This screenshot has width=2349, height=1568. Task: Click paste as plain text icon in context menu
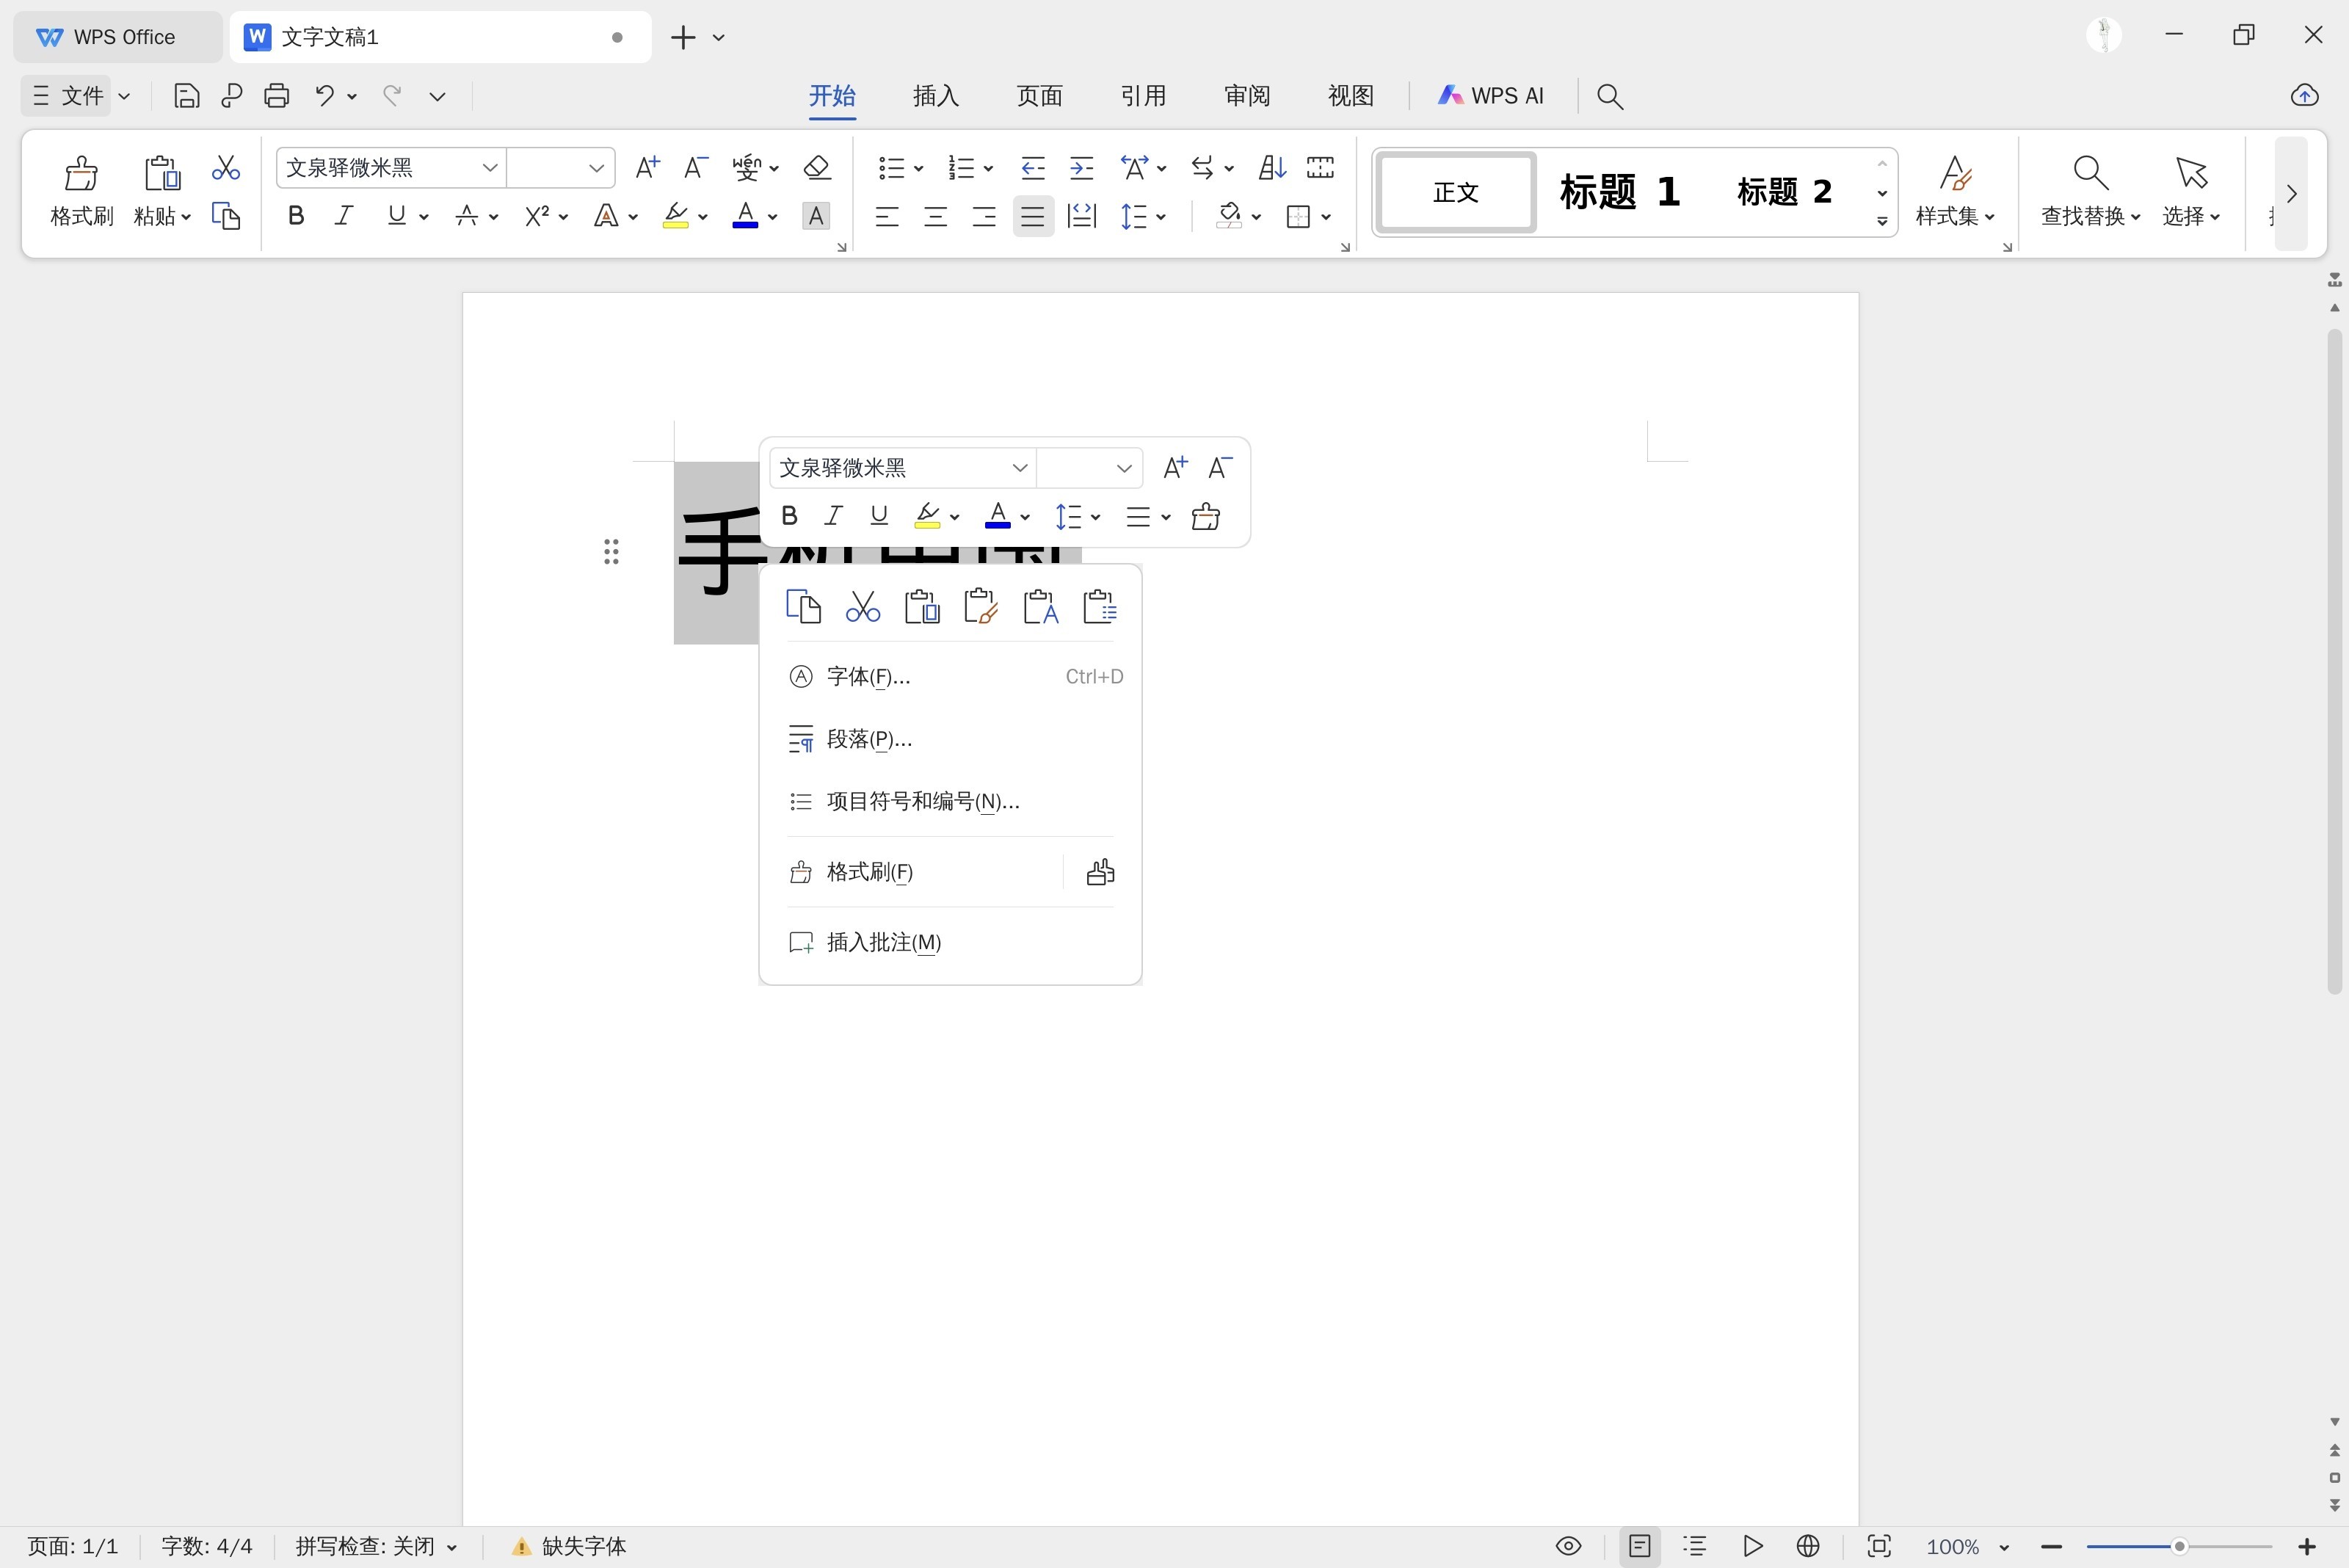point(1040,607)
